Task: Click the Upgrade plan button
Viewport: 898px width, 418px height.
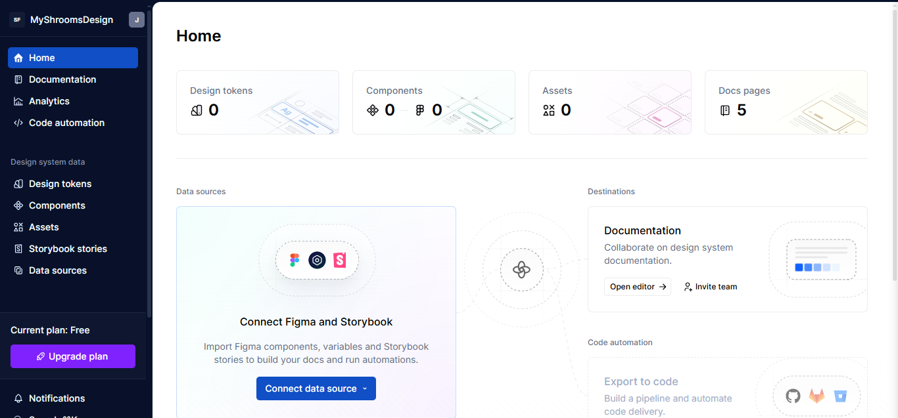Action: click(x=72, y=356)
